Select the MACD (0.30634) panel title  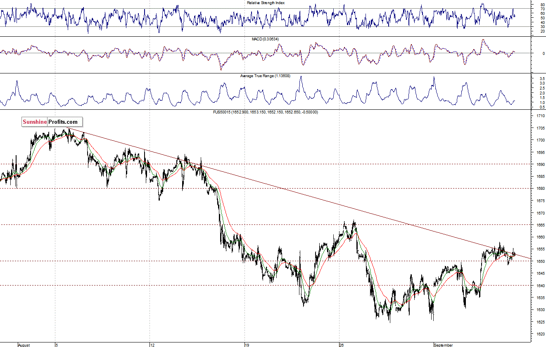[266, 39]
